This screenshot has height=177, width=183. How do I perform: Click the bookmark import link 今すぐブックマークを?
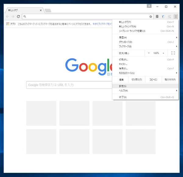coord(102,24)
